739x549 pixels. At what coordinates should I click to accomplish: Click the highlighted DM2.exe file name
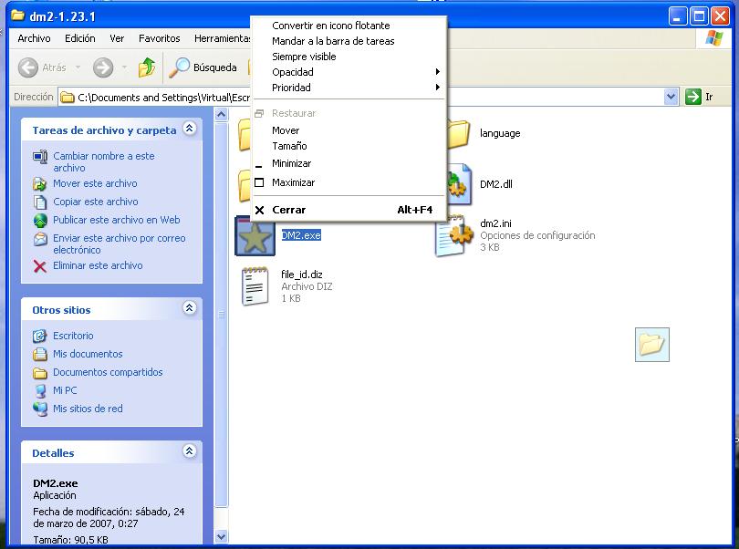tap(301, 235)
